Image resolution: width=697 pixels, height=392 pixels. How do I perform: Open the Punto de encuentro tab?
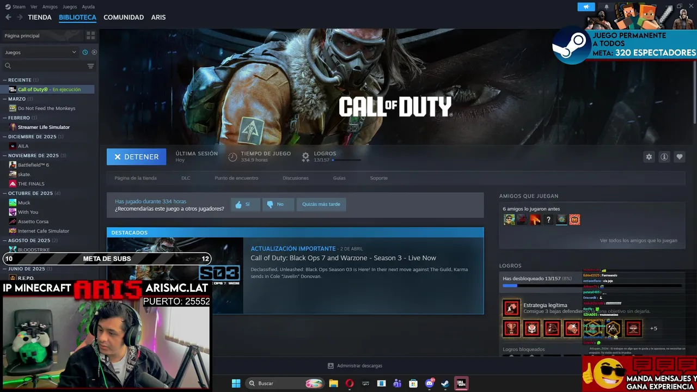(x=236, y=178)
